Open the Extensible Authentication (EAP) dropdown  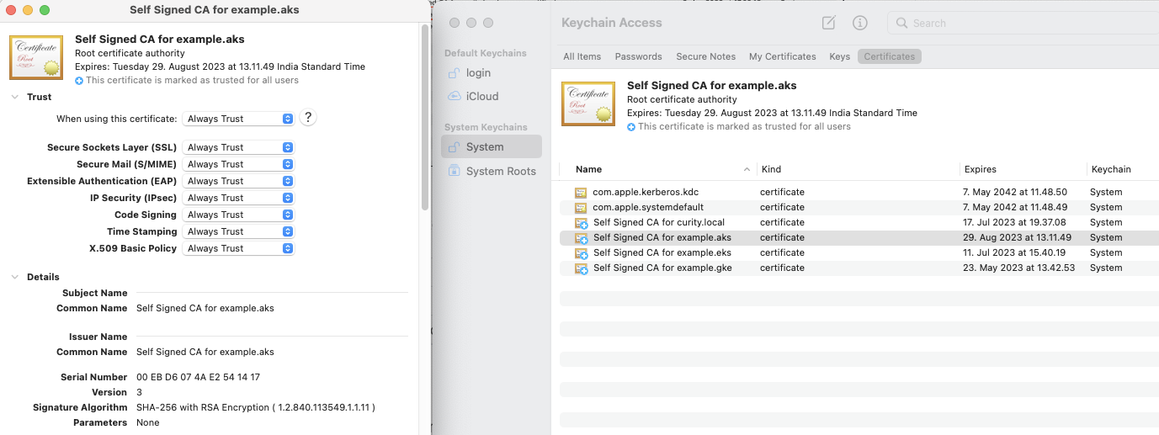click(x=239, y=181)
